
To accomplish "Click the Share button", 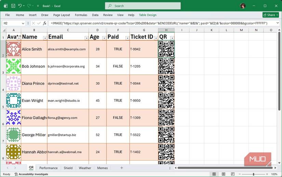I will [271, 15].
